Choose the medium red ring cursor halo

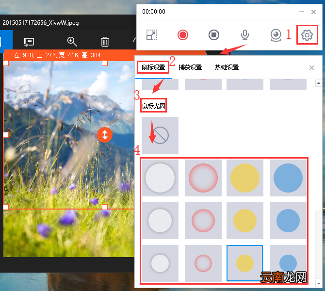pyautogui.click(x=203, y=221)
